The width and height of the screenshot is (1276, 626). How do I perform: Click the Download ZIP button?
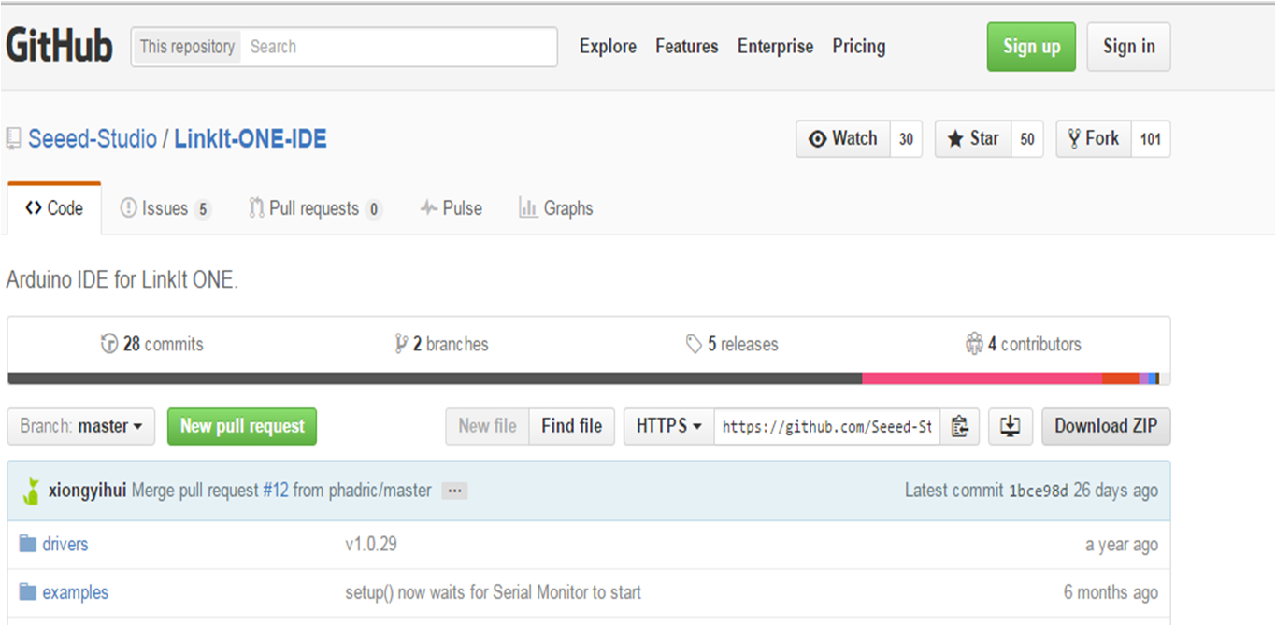[x=1106, y=426]
